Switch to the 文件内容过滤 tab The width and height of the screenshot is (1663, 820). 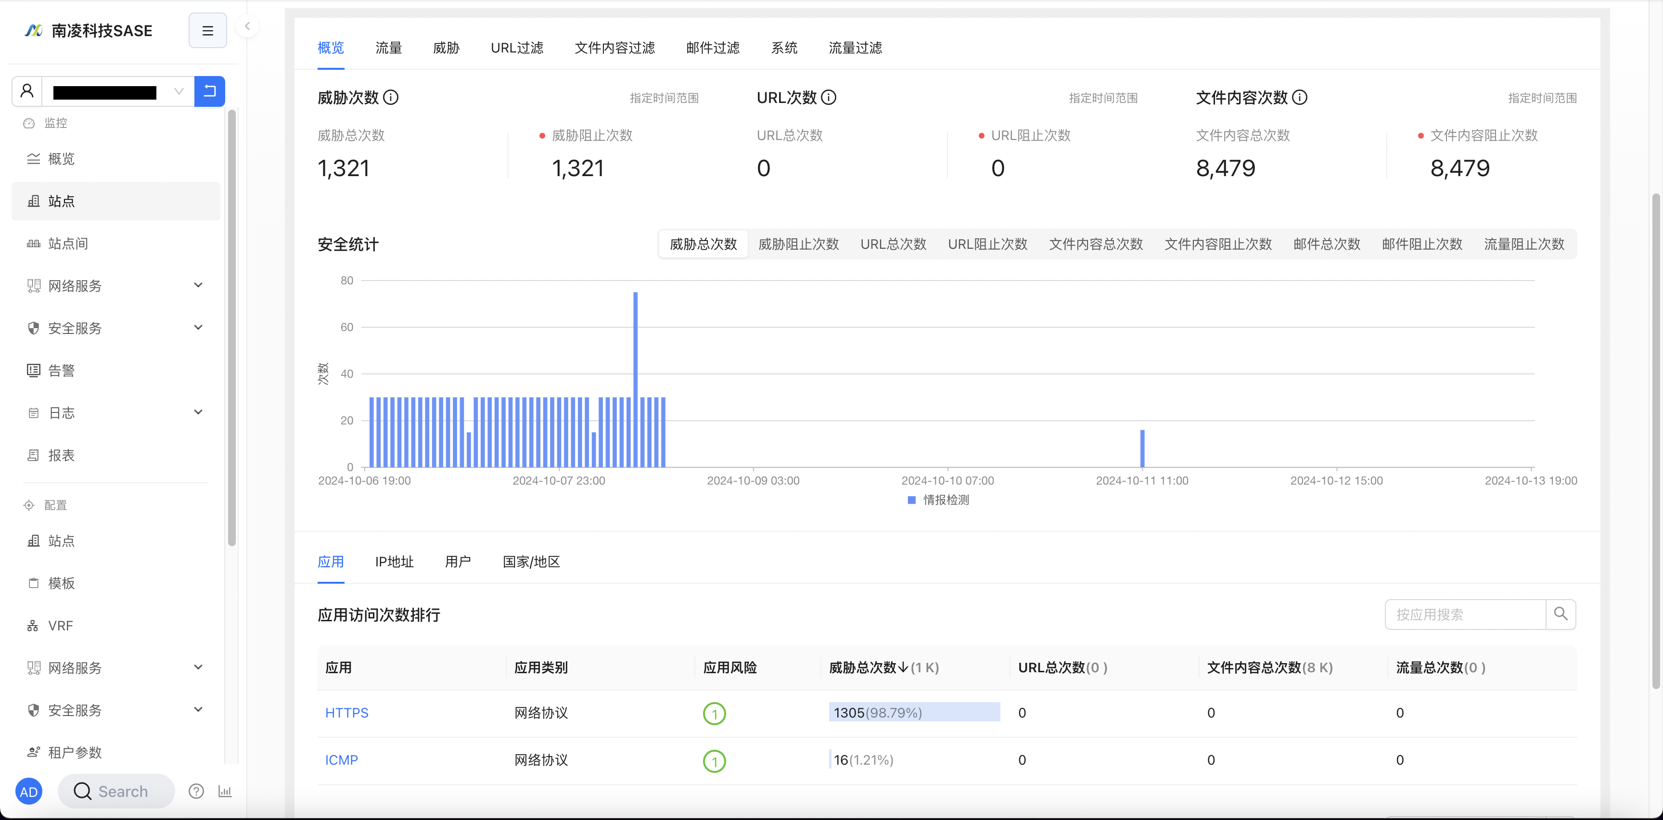(614, 48)
